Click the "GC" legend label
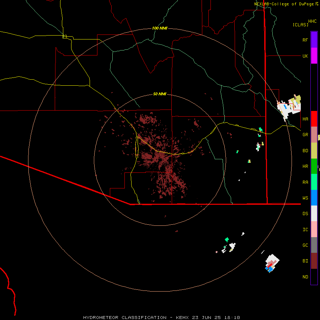 tap(305, 245)
